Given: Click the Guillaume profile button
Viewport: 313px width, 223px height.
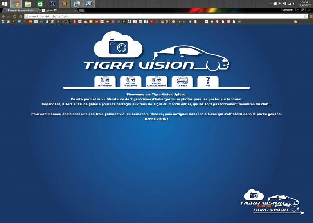Looking at the screenshot, I should [x=287, y=9].
